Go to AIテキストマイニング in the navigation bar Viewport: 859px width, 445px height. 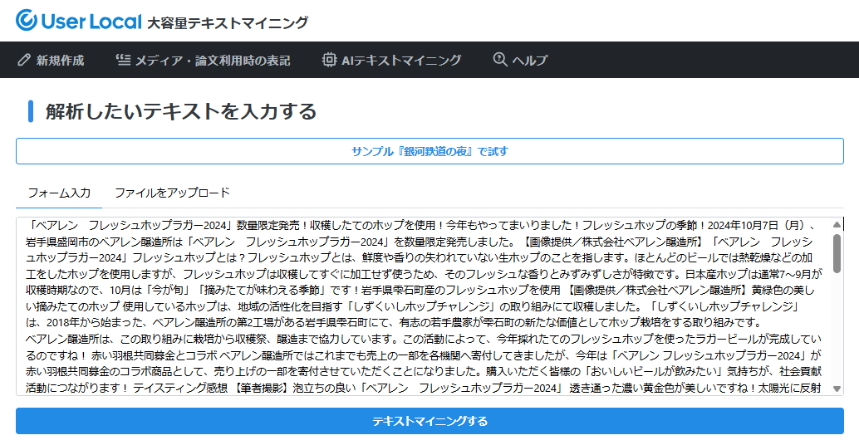click(x=401, y=60)
